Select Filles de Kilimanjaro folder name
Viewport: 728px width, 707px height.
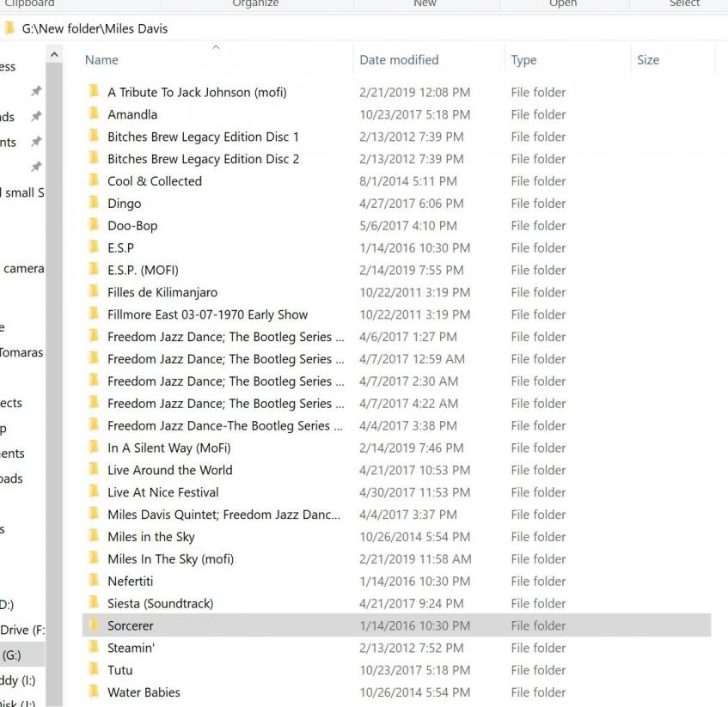click(x=162, y=292)
